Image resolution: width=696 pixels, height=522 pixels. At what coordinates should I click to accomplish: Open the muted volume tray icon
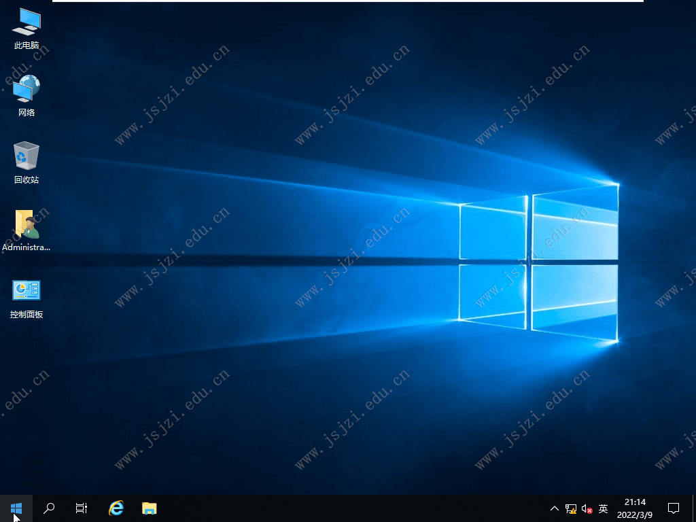[x=587, y=508]
